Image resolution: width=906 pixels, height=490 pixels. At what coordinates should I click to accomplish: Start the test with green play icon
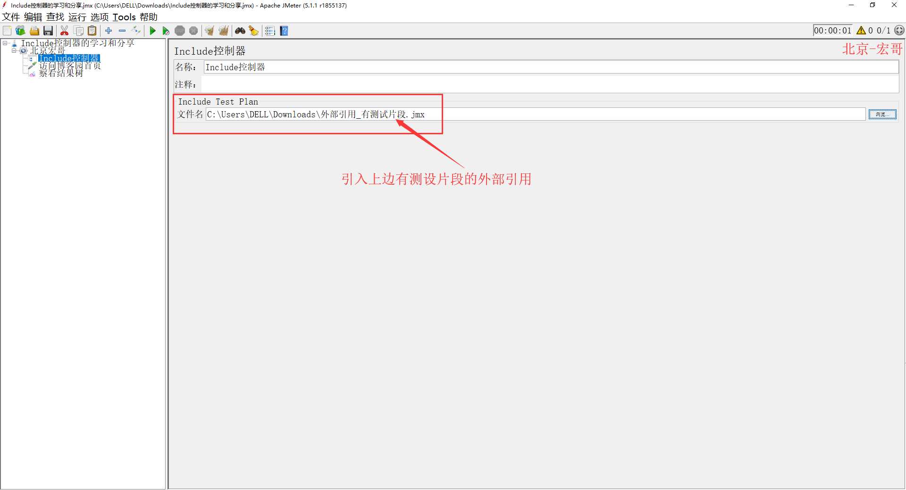click(x=152, y=31)
